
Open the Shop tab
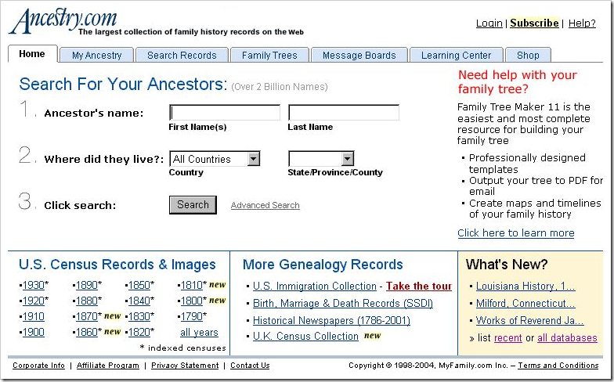(528, 55)
